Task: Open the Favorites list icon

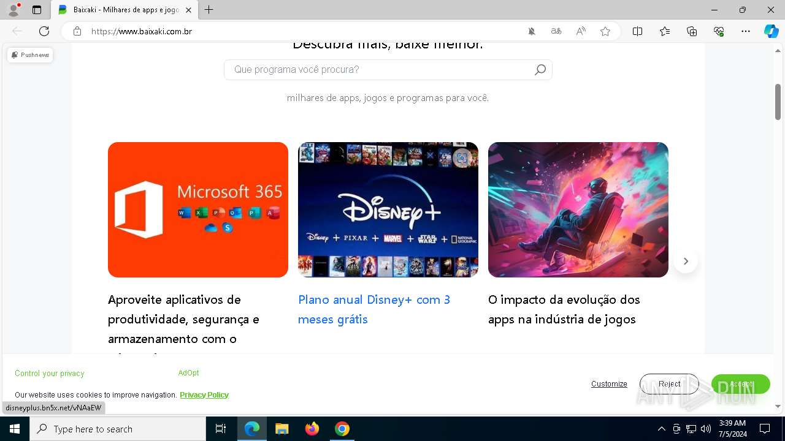Action: tap(665, 31)
